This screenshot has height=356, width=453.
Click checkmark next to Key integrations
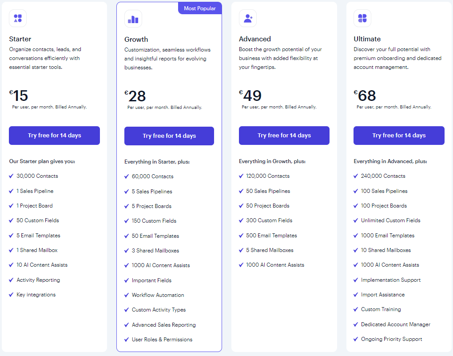pos(11,295)
